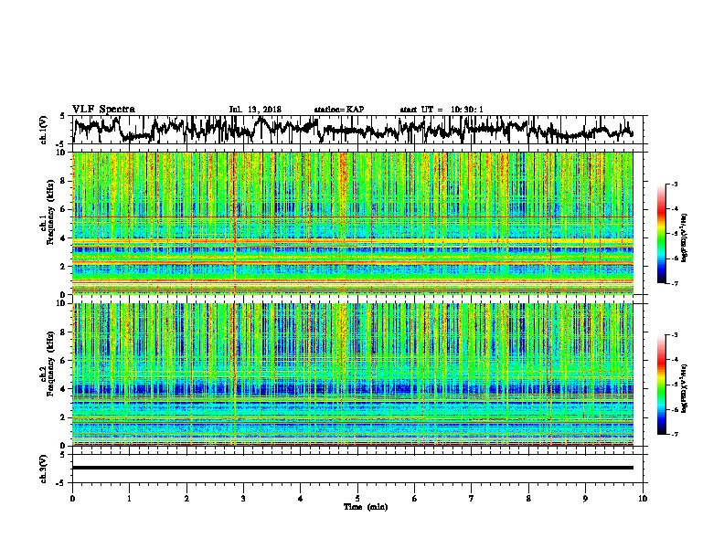Click the "ch.1(V)" waveform axis label
Image resolution: width=724 pixels, height=559 pixels.
tap(44, 129)
